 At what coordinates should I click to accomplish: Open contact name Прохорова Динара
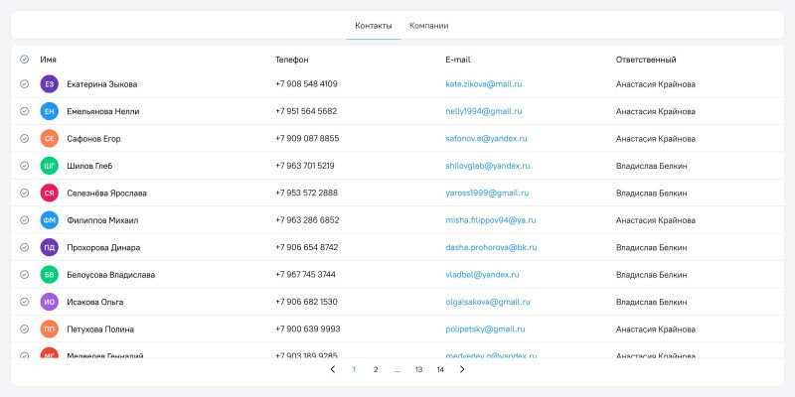pyautogui.click(x=103, y=247)
